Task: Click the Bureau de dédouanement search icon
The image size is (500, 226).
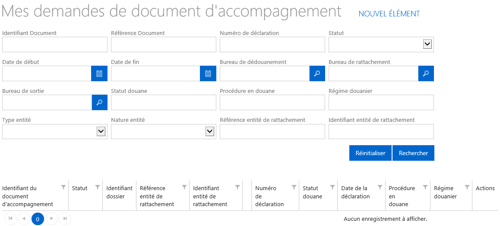Action: [x=317, y=74]
